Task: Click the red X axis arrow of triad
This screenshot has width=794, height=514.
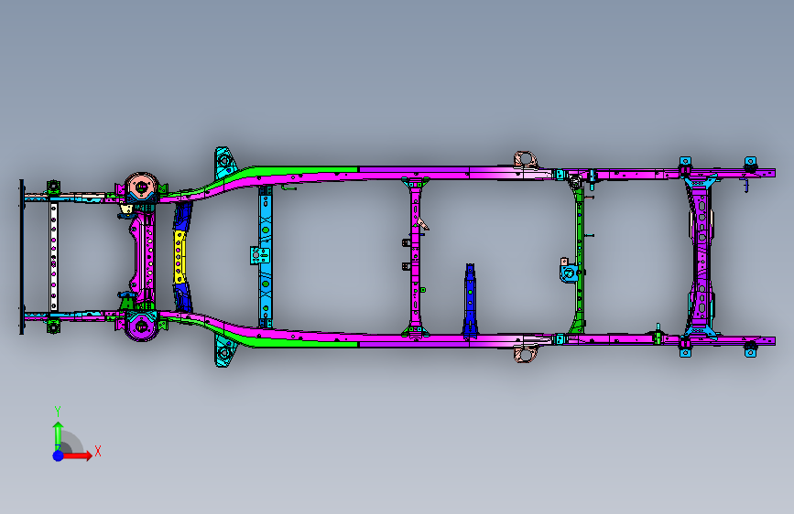Action: click(78, 455)
